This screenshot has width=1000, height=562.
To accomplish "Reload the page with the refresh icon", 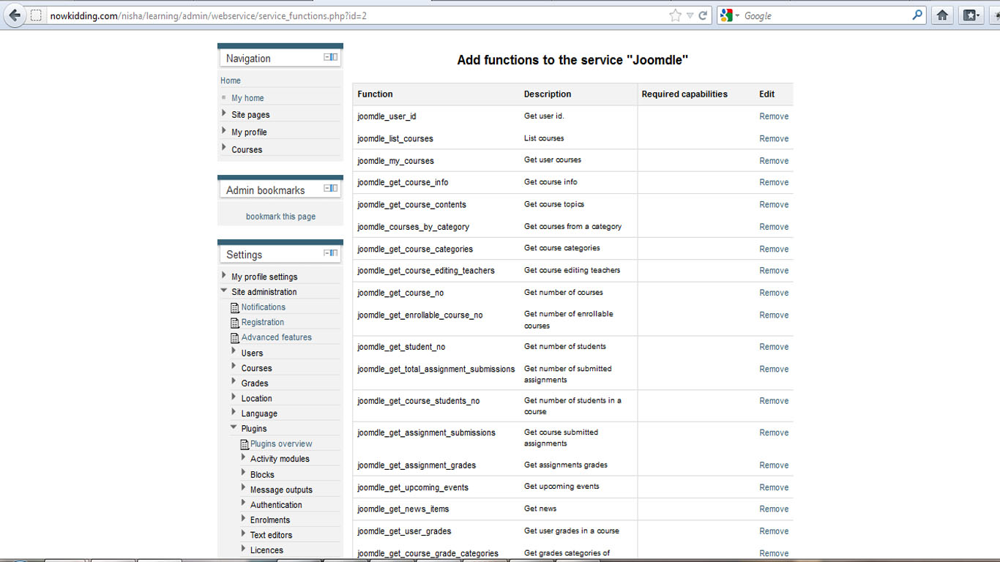I will [x=704, y=15].
